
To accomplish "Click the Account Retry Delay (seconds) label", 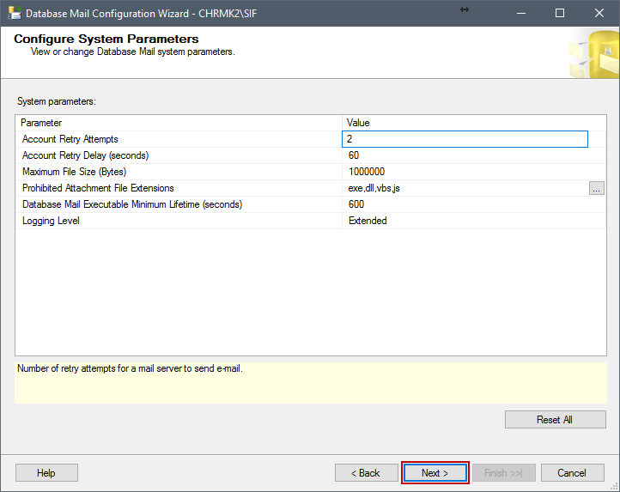I will click(85, 155).
